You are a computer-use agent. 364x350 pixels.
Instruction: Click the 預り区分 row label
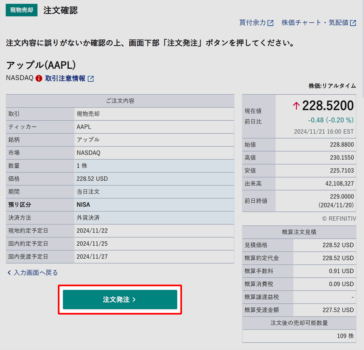[20, 205]
